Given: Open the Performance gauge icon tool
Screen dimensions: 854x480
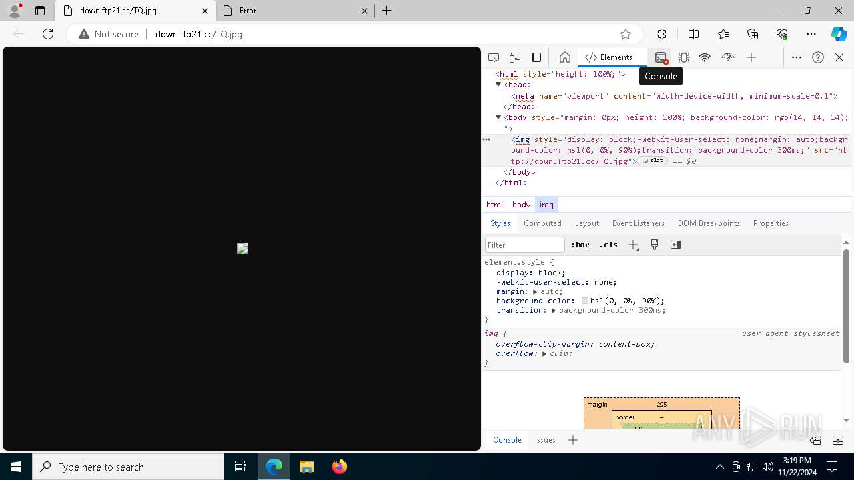Looking at the screenshot, I should (x=727, y=57).
